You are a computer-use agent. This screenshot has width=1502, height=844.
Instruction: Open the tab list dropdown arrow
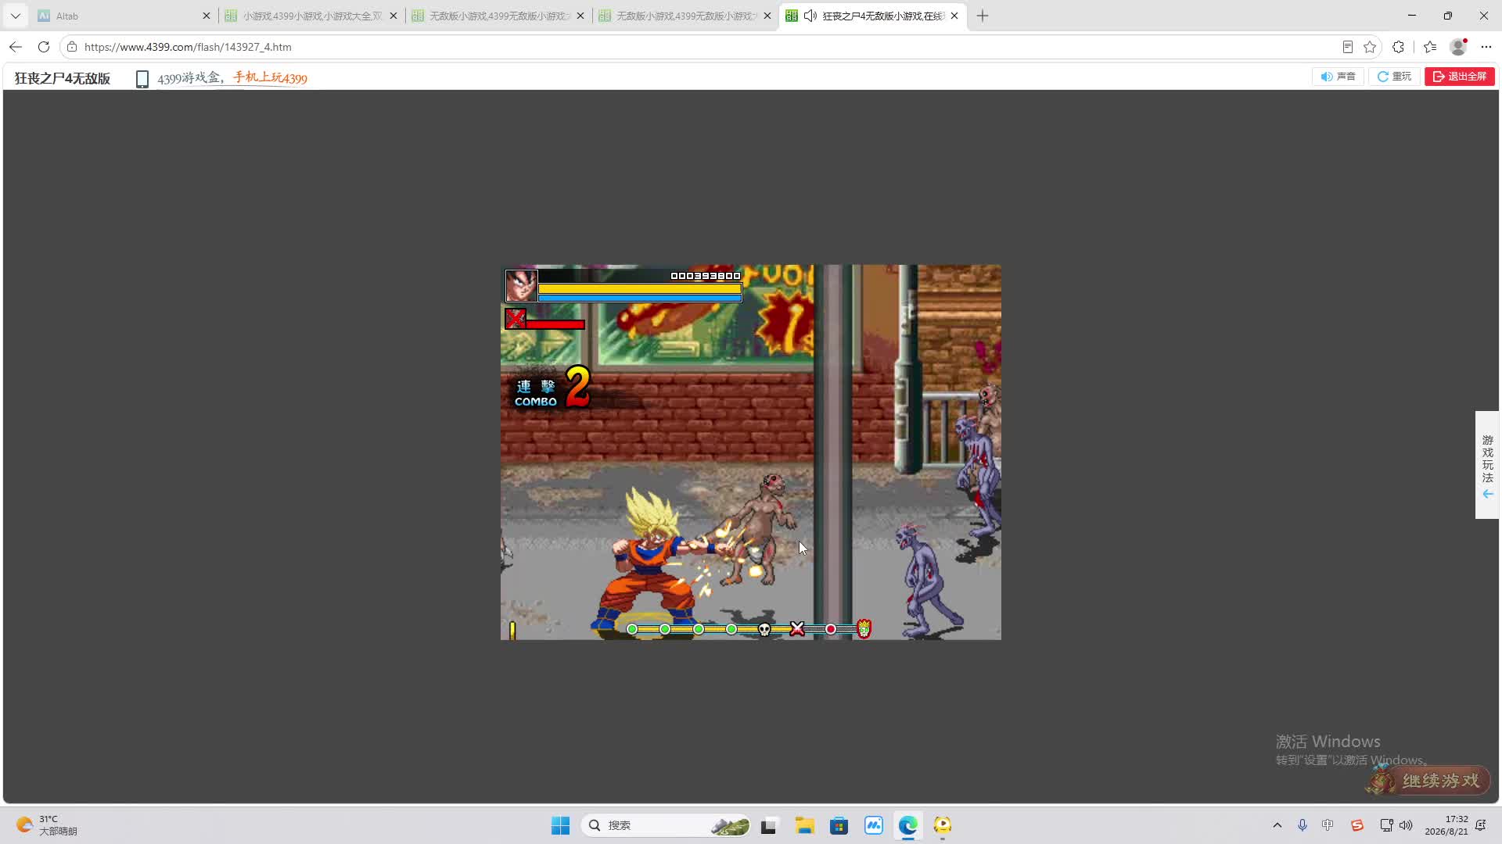(15, 16)
